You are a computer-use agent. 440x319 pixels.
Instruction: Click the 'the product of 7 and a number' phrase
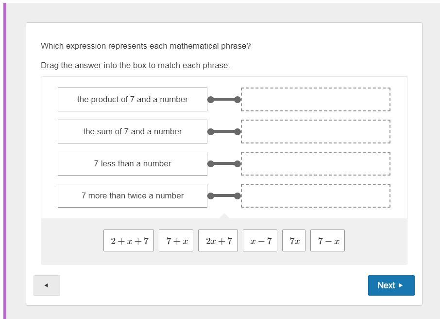pos(133,100)
